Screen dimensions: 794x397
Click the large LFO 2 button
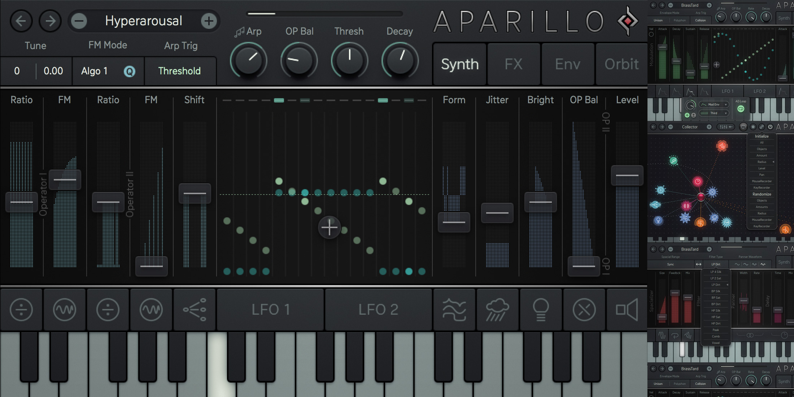coord(378,310)
